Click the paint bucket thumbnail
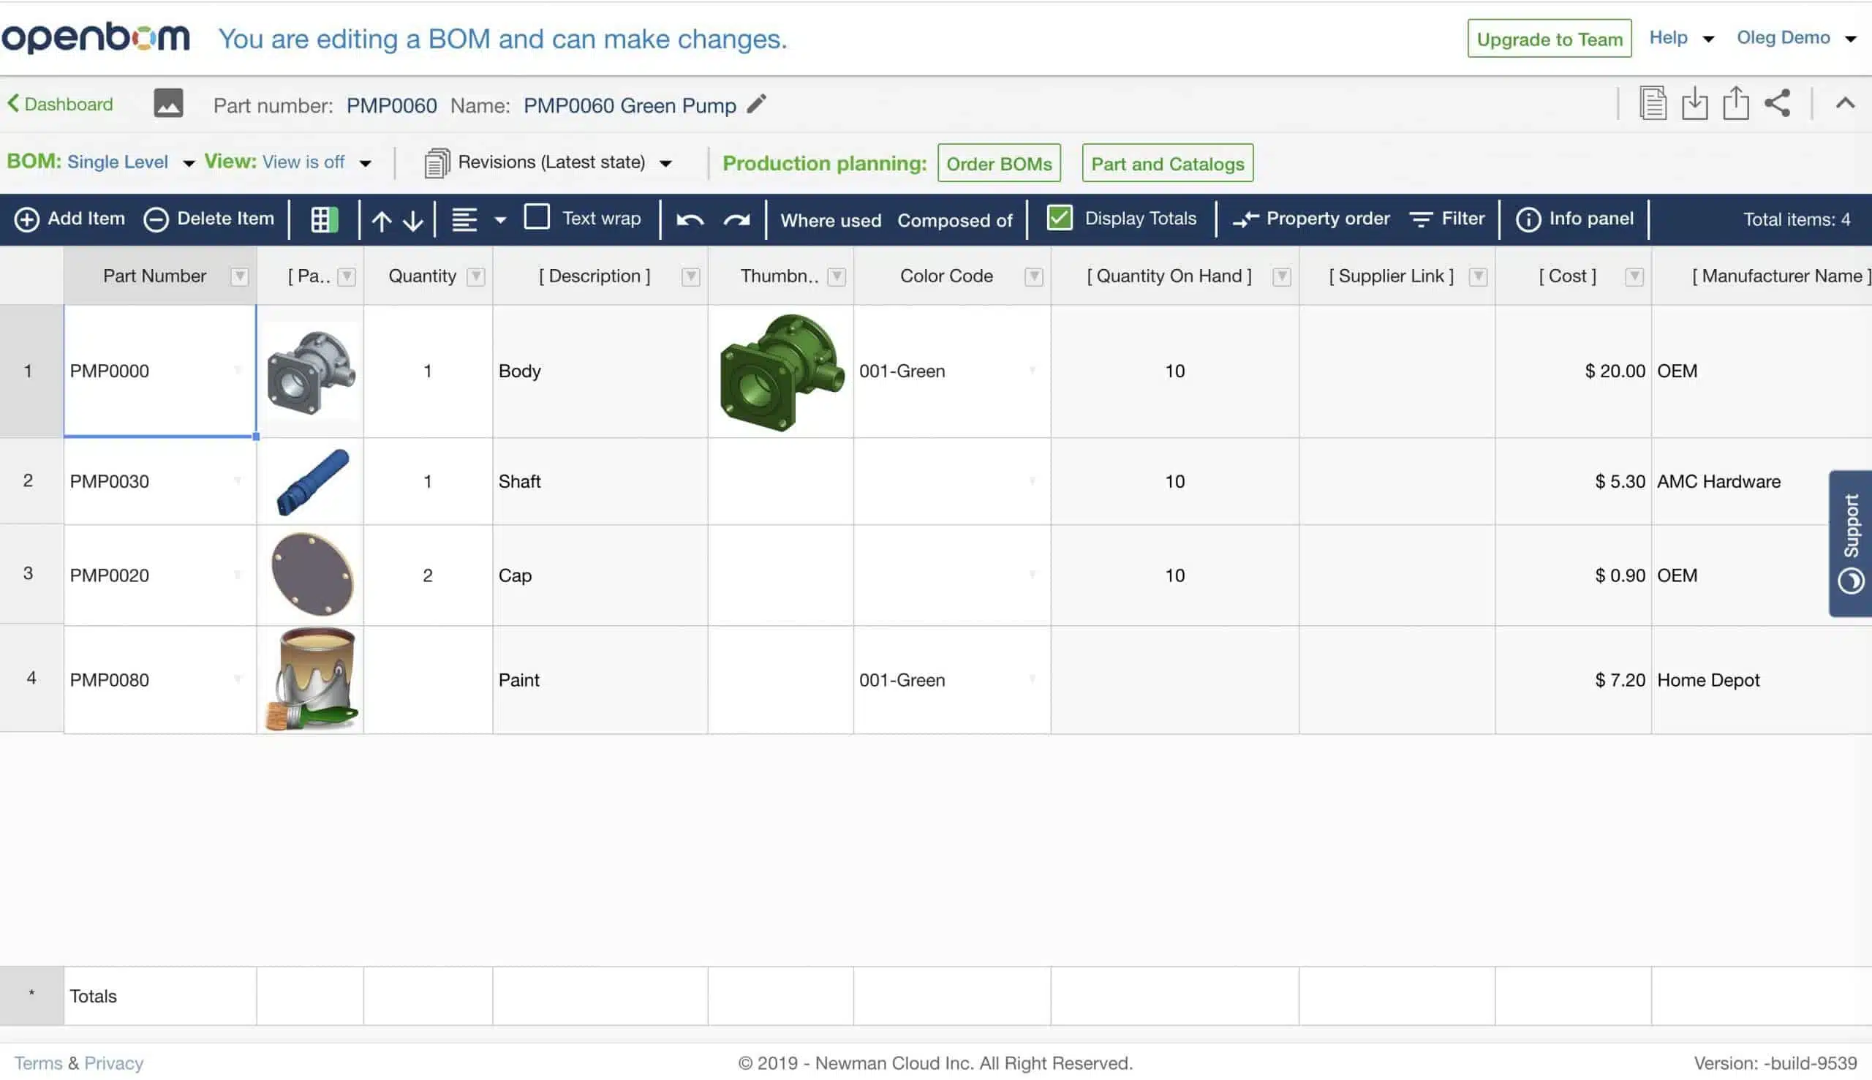Viewport: 1872px width, 1080px height. pyautogui.click(x=312, y=679)
